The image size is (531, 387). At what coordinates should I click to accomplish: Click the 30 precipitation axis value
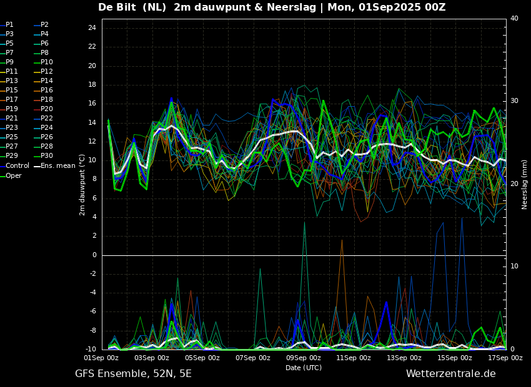point(514,101)
